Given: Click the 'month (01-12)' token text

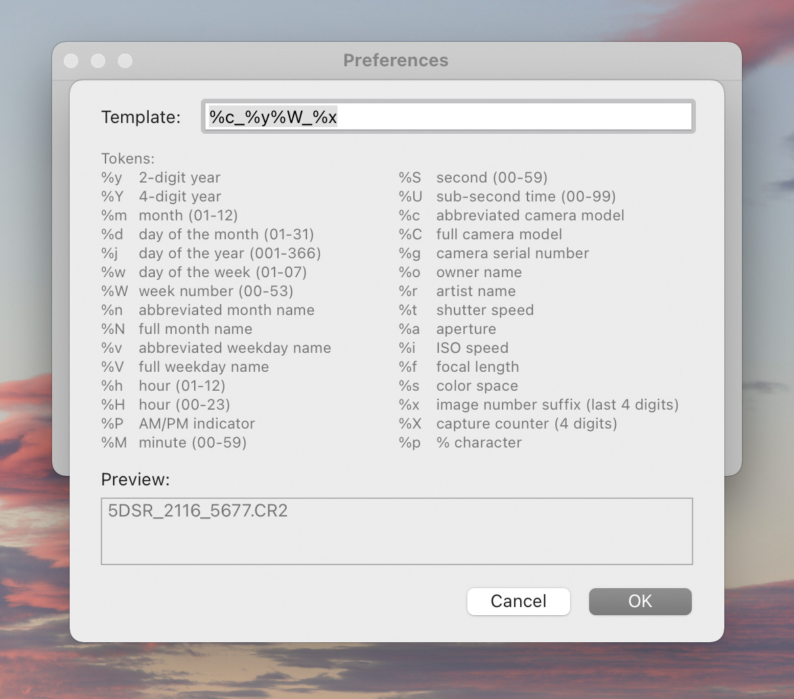Looking at the screenshot, I should coord(189,216).
